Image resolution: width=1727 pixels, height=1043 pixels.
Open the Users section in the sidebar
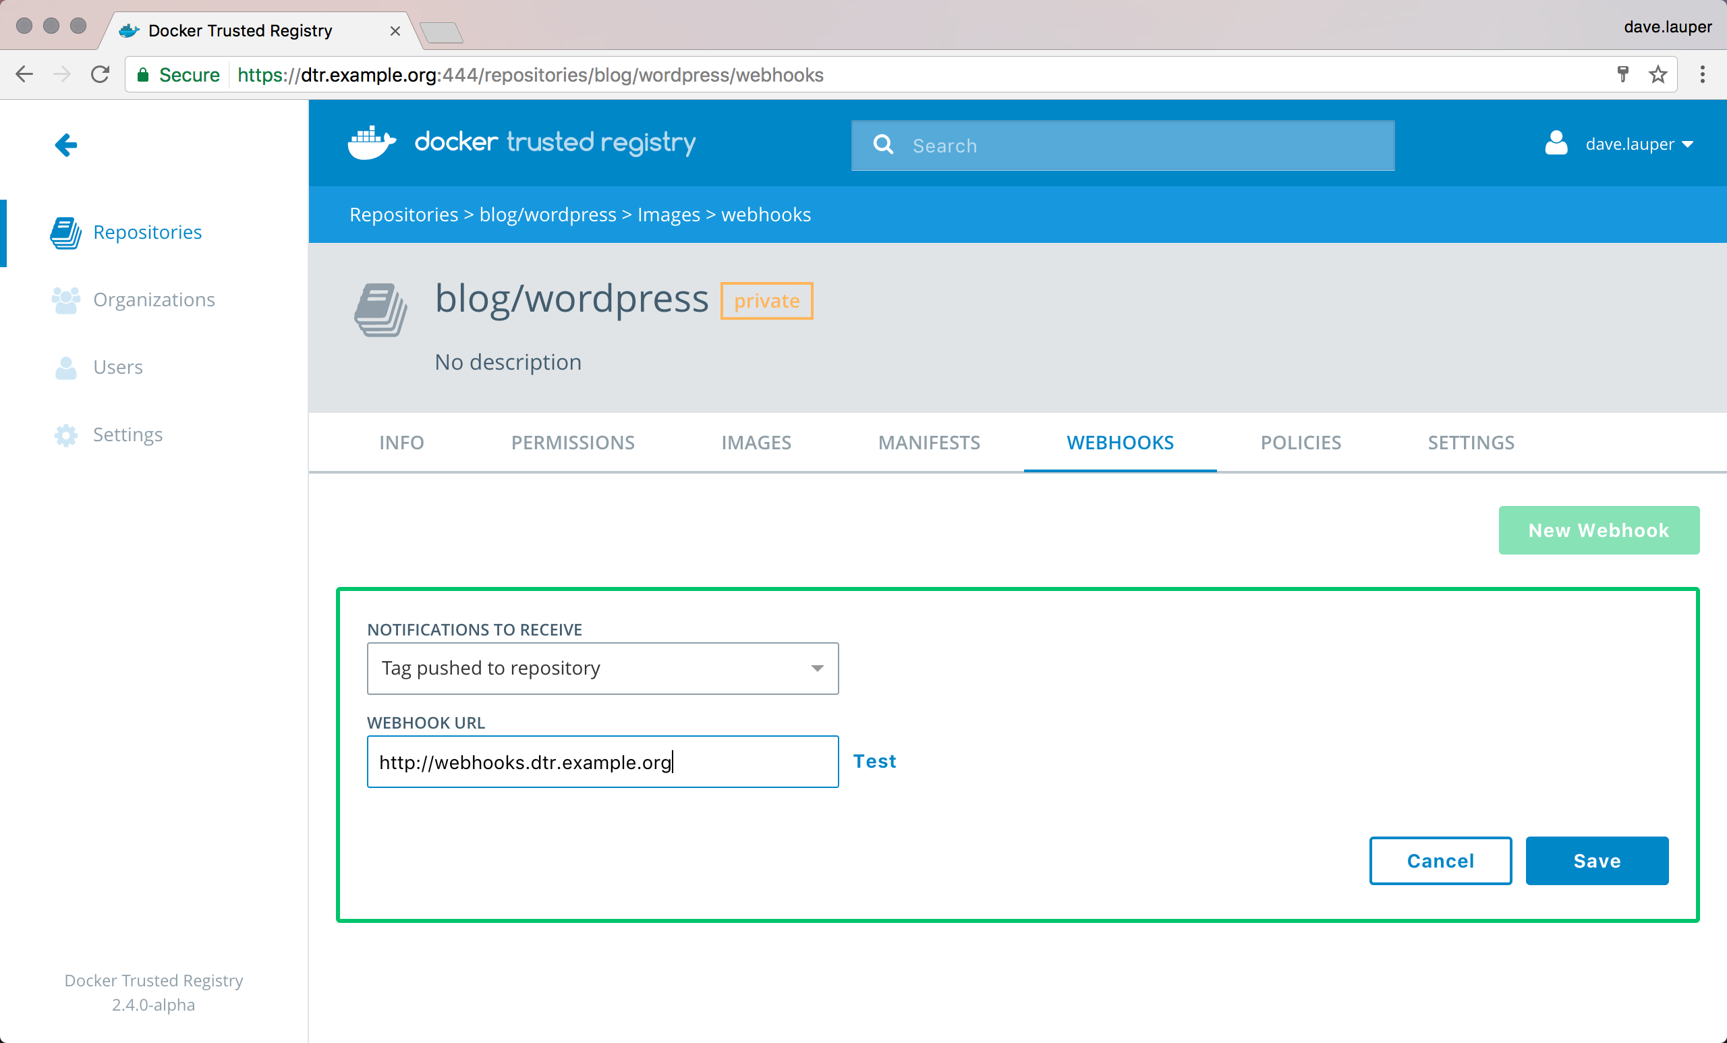tap(118, 367)
